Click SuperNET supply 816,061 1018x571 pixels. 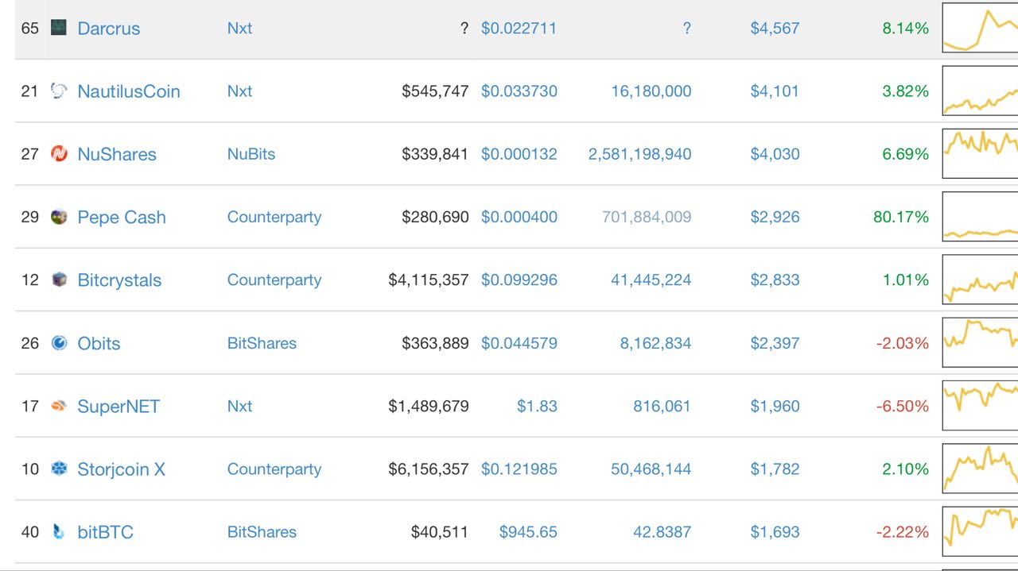tap(662, 406)
